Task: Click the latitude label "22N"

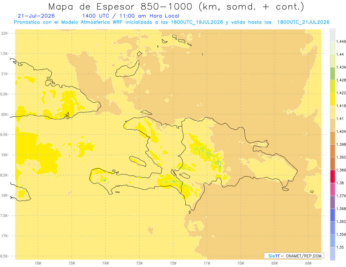Action: click(x=4, y=33)
